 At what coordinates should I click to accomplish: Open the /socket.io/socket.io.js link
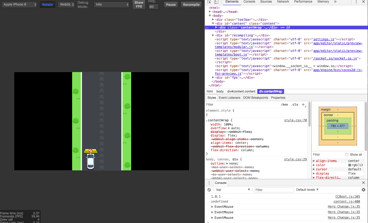pyautogui.click(x=335, y=58)
